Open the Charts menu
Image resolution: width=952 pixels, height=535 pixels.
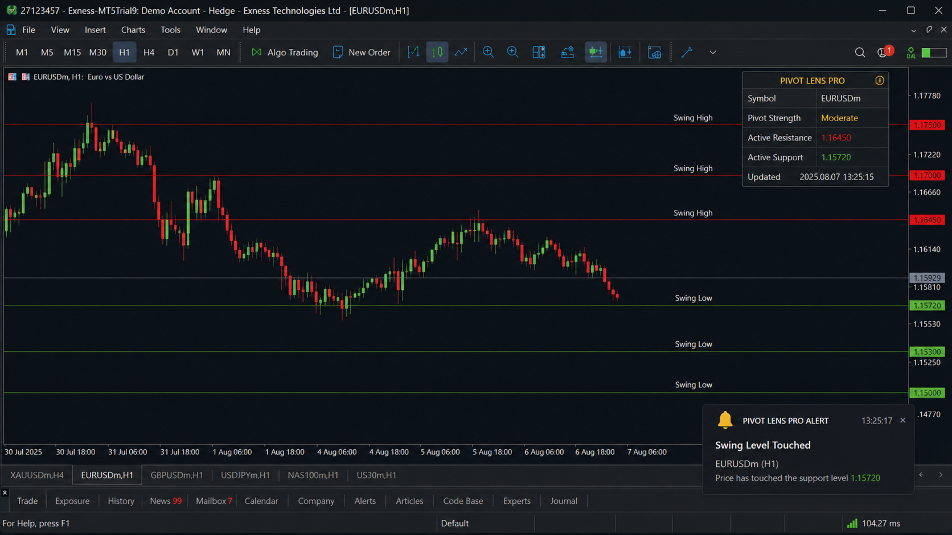point(133,30)
